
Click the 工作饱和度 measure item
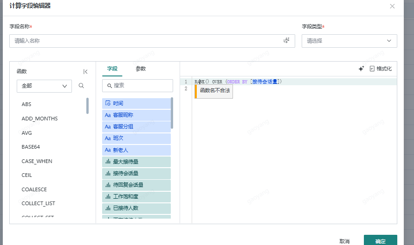(136, 196)
